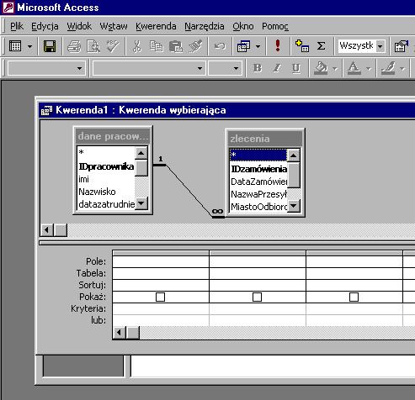Click the Print icon
Viewport: 415px width, 400px height.
pyautogui.click(x=74, y=46)
